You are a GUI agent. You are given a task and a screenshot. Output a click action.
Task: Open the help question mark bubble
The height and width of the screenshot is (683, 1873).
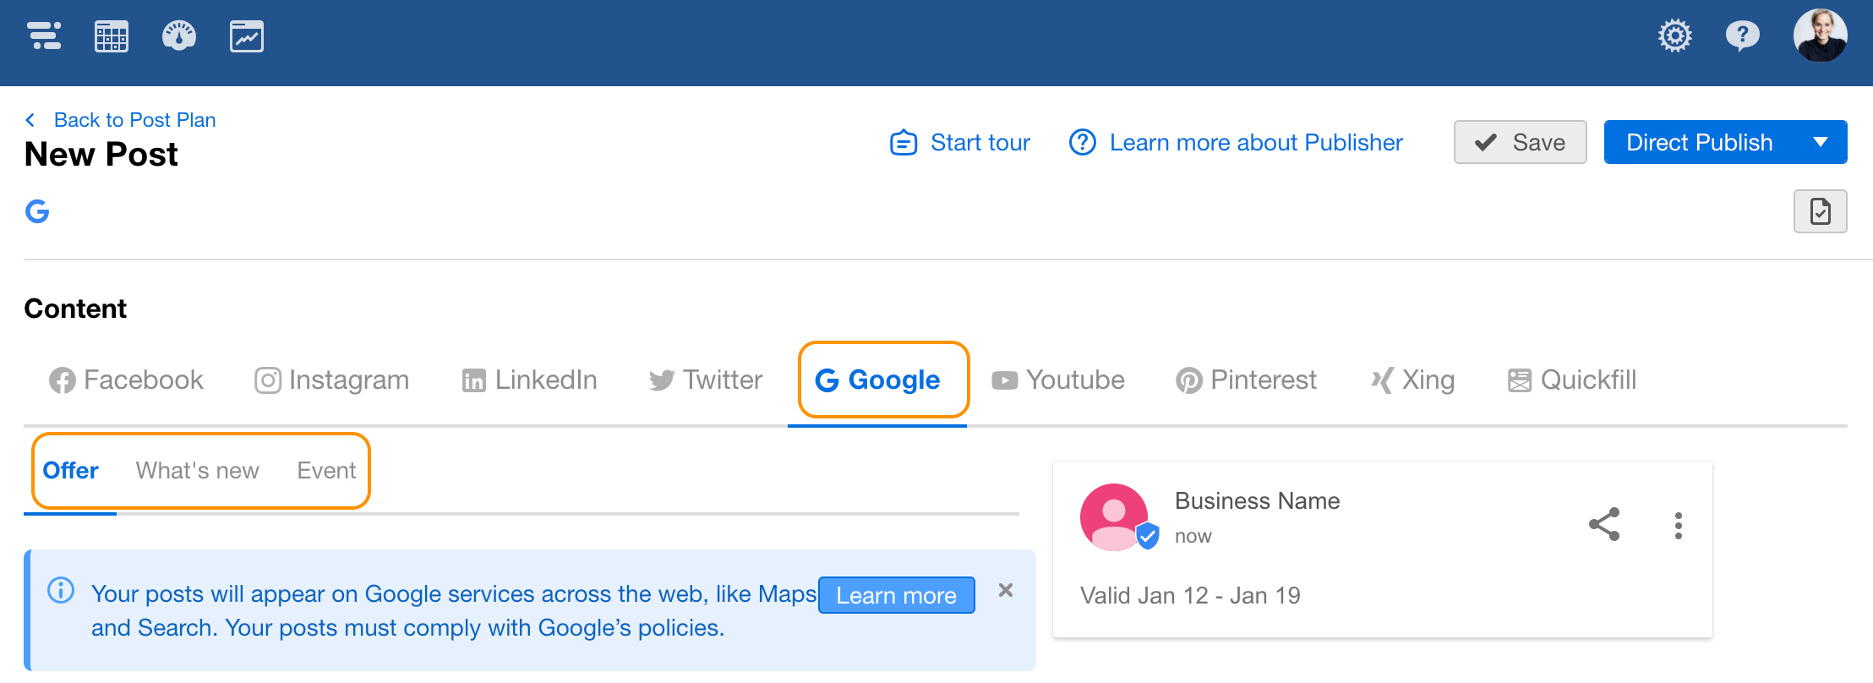click(x=1742, y=36)
